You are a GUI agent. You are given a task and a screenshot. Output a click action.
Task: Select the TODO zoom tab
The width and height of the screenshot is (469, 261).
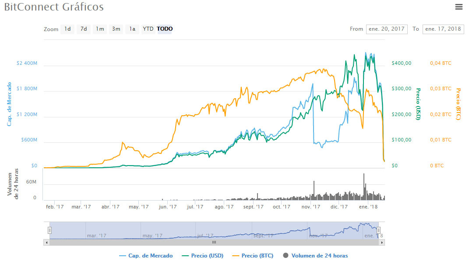click(164, 29)
